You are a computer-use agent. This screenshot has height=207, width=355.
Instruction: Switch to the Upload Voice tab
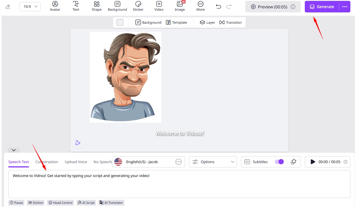click(x=76, y=162)
